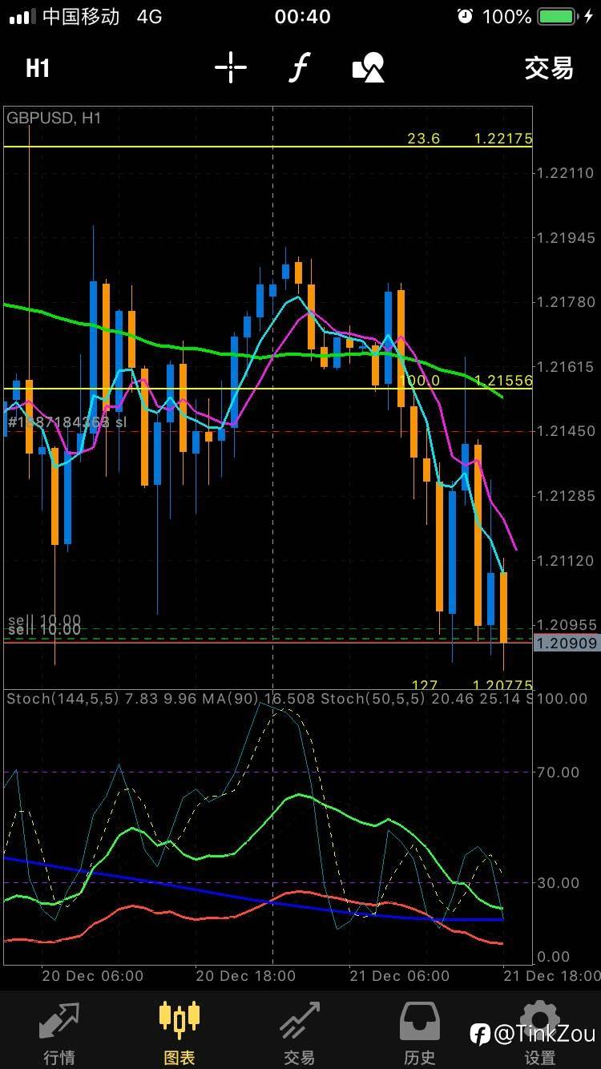Image resolution: width=601 pixels, height=1069 pixels.
Task: Select the 127 Fibonacci level label
Action: (x=425, y=685)
